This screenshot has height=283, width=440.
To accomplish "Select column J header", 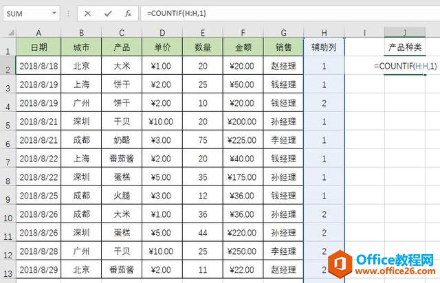I will pyautogui.click(x=405, y=32).
